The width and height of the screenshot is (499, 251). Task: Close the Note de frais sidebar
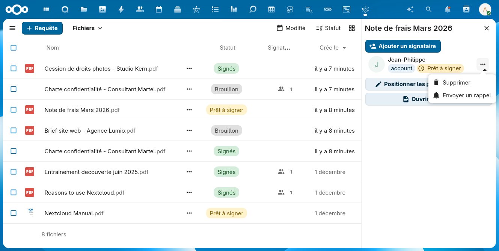tap(487, 28)
